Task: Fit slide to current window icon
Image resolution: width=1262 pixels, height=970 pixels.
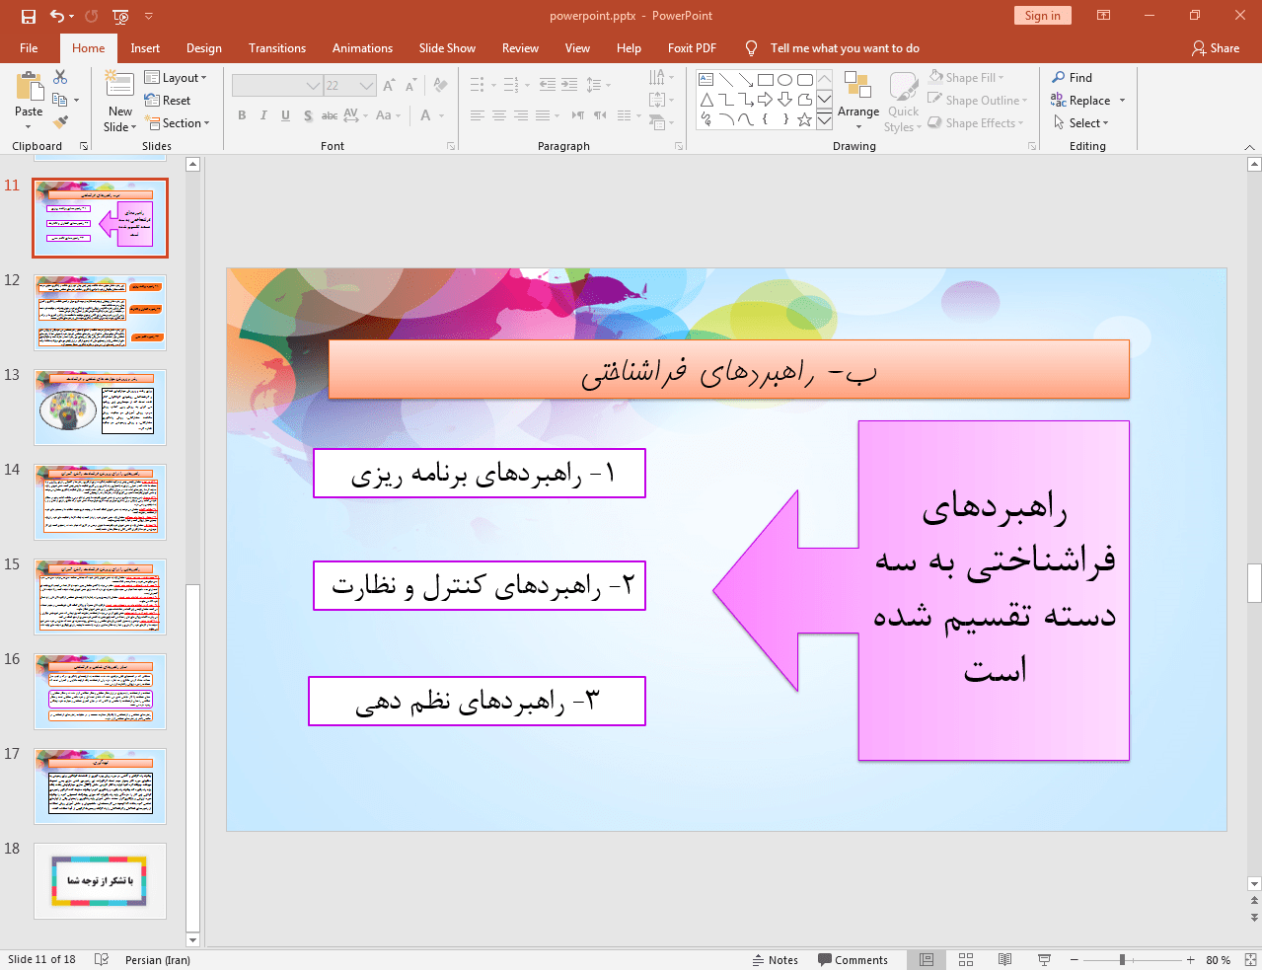Action: pos(1250,959)
